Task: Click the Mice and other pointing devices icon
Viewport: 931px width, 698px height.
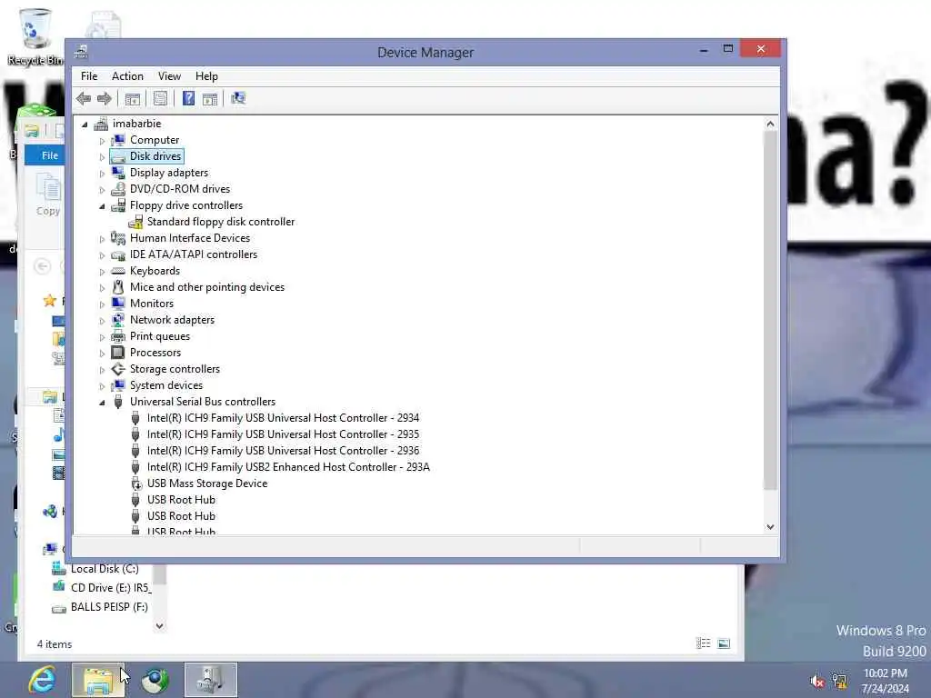Action: 118,287
